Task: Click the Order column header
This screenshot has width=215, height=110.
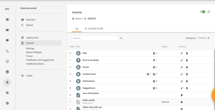Action: click(x=72, y=47)
